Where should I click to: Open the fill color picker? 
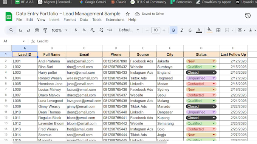209,30
